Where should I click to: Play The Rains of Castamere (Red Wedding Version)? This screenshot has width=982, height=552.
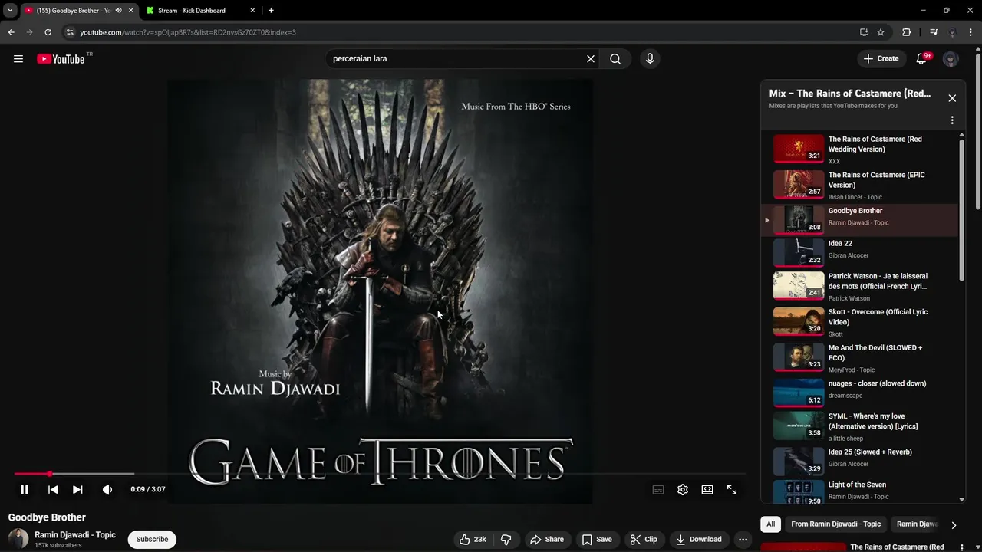[x=859, y=149]
